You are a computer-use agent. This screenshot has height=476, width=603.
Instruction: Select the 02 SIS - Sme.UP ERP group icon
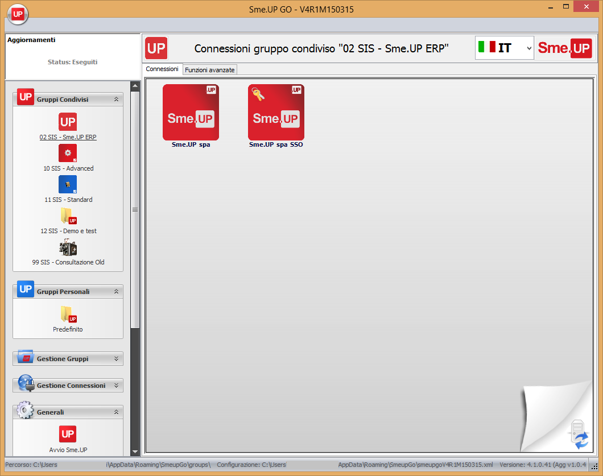68,122
